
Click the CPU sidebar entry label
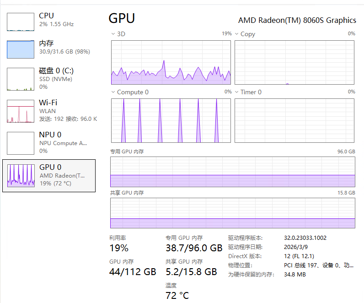[46, 16]
